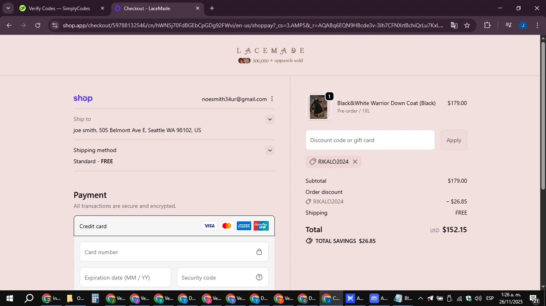Translate this page icon

pyautogui.click(x=454, y=25)
